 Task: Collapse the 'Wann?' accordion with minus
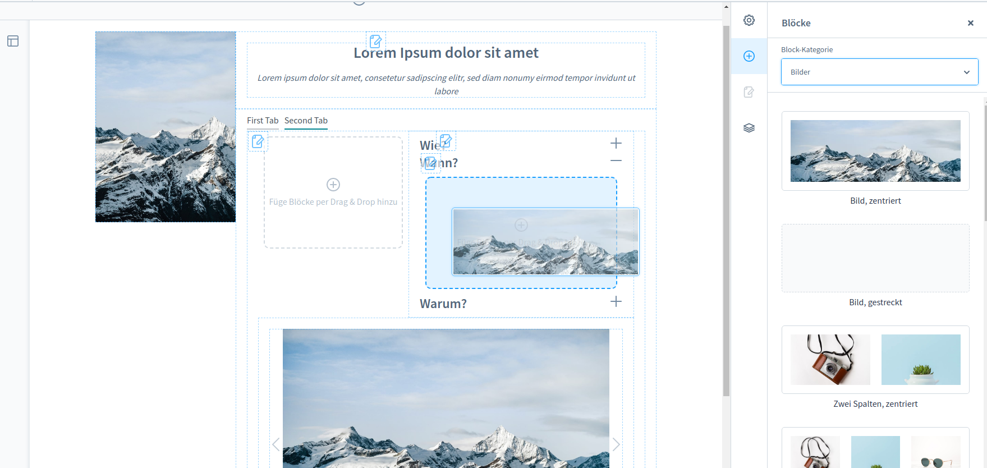point(616,161)
